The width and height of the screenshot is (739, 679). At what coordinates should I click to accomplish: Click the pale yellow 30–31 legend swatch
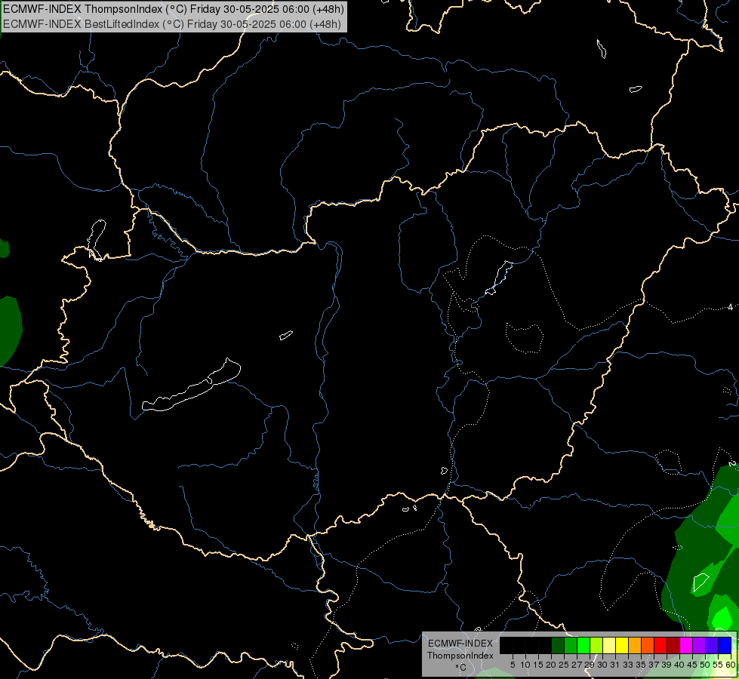[x=609, y=645]
